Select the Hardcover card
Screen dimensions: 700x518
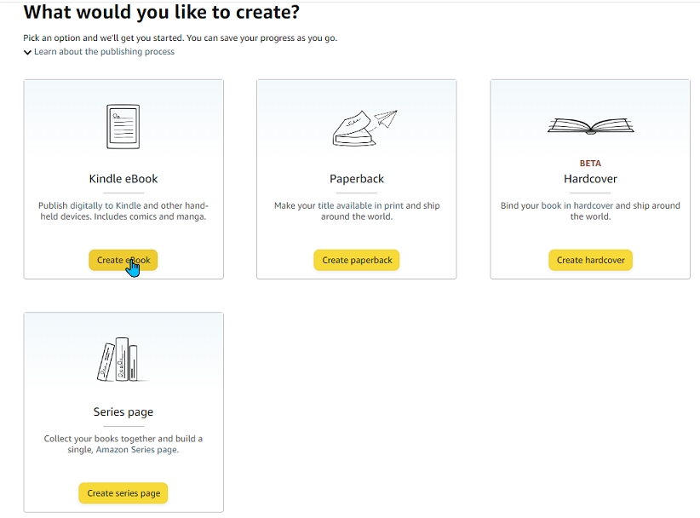pos(589,178)
